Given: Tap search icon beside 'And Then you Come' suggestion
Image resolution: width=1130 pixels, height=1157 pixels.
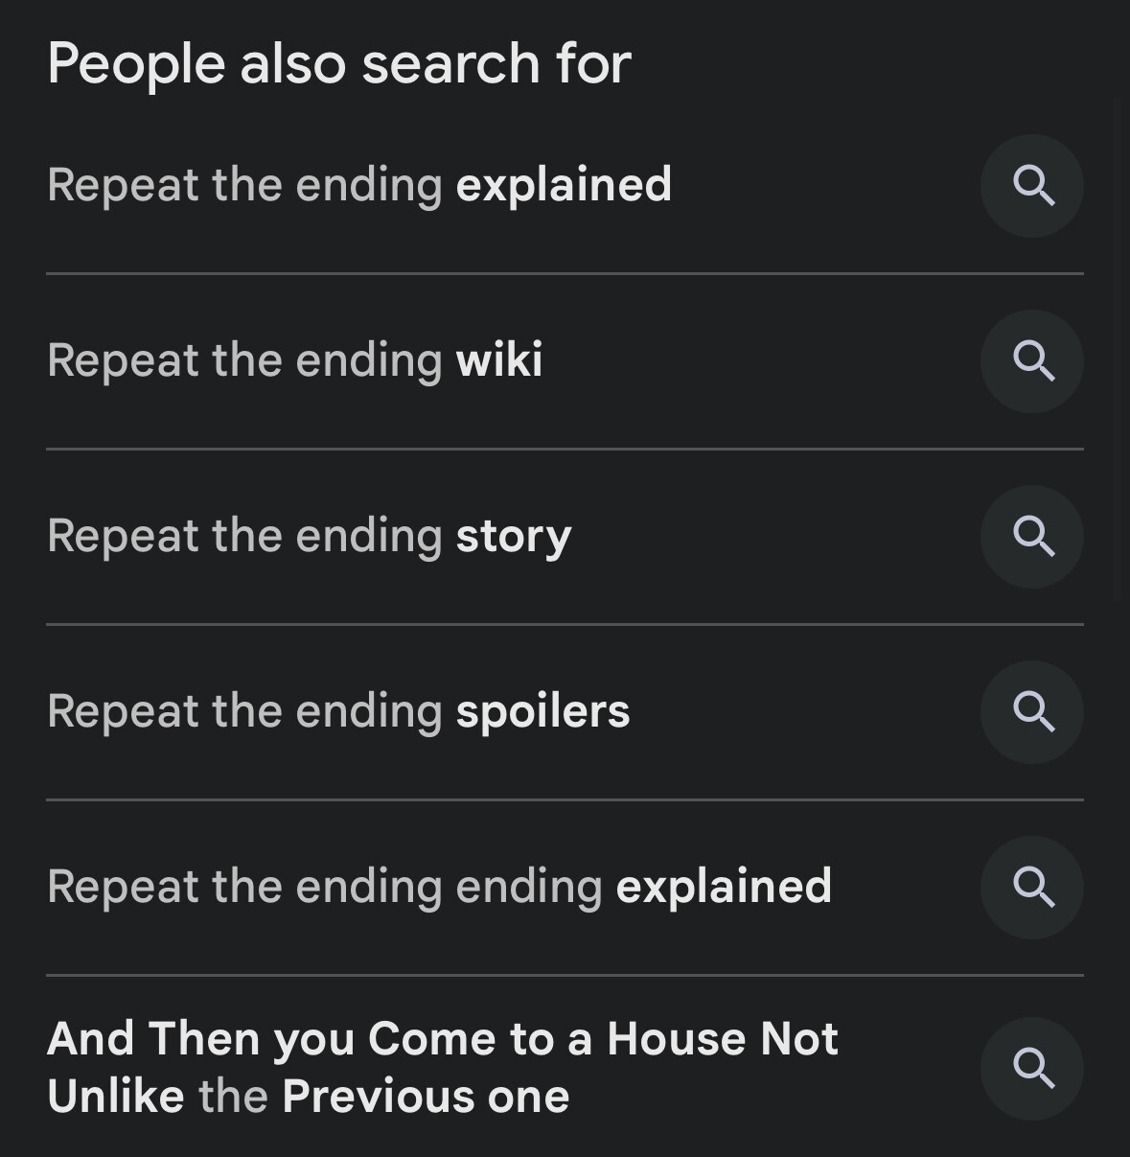Looking at the screenshot, I should (x=1031, y=1068).
